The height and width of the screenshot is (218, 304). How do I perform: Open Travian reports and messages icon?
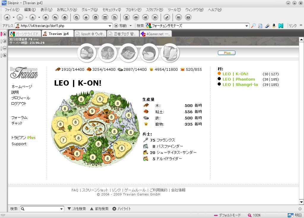coord(170,53)
